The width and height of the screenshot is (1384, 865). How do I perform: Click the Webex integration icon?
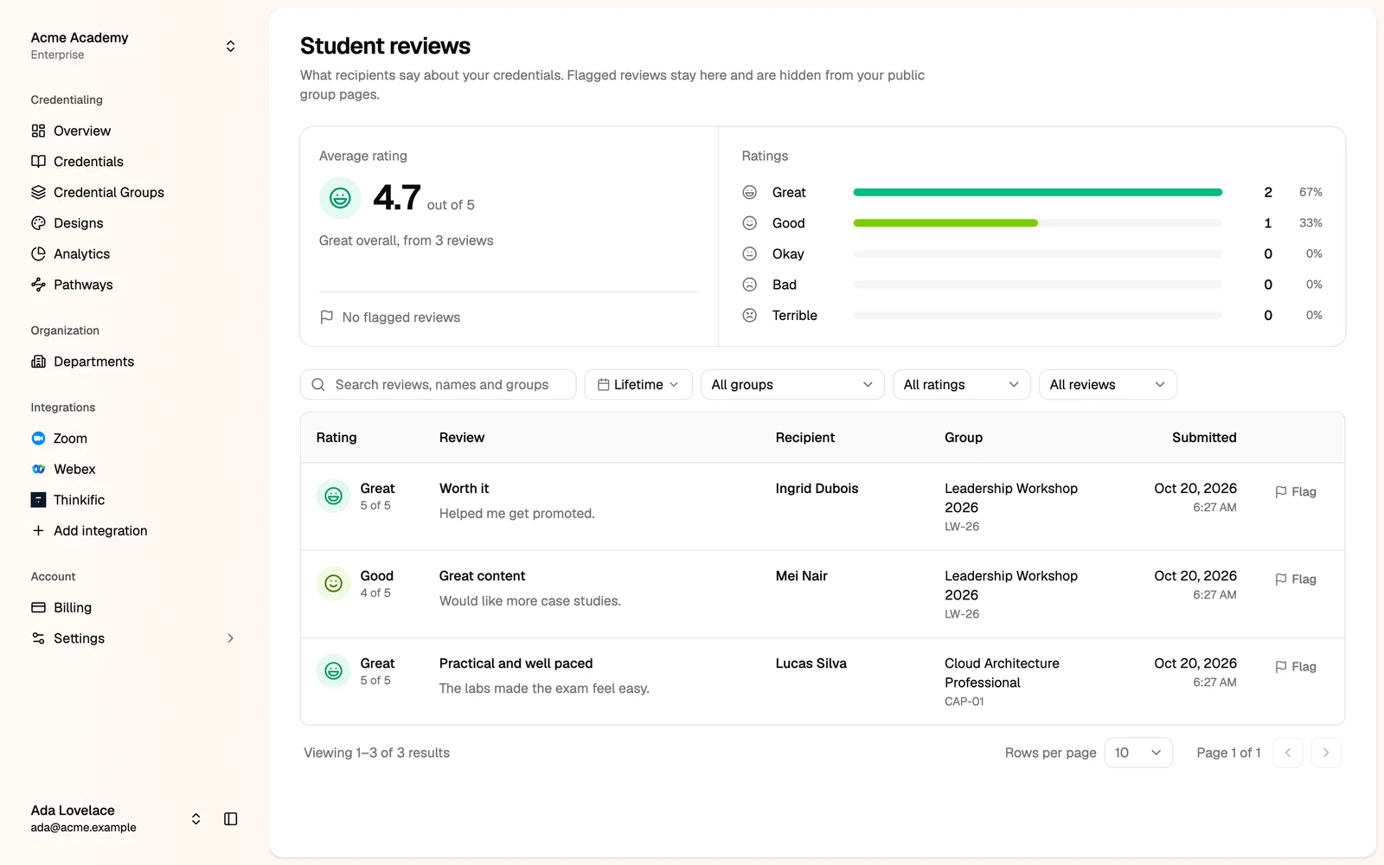pos(38,469)
